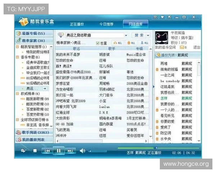Click the 退出 logout link
Screen dimensions: 216x173
(x=197, y=47)
